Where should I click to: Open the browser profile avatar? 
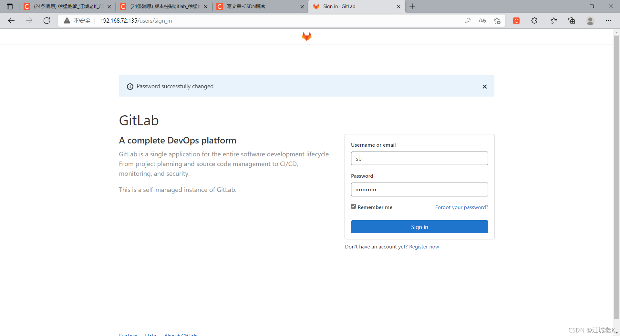click(590, 21)
